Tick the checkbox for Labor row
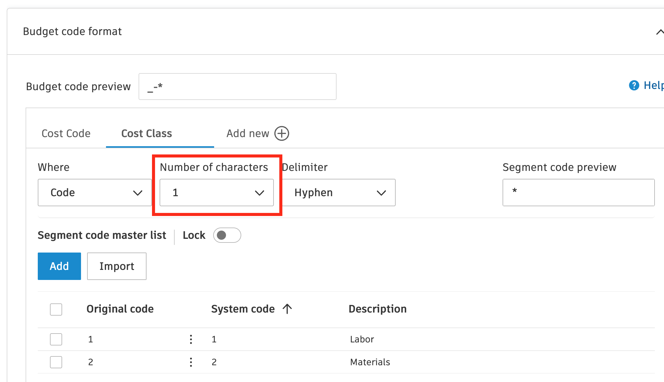The image size is (664, 382). [x=56, y=339]
